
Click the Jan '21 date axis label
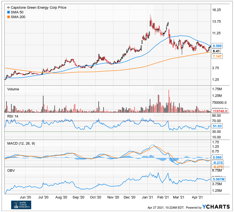click(x=147, y=197)
